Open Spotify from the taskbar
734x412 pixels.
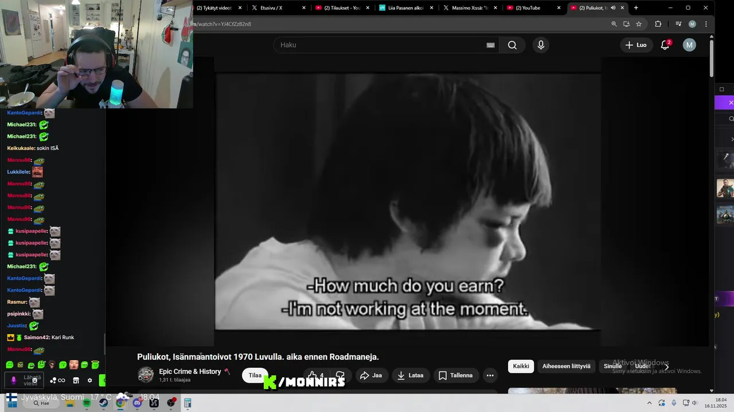point(87,403)
